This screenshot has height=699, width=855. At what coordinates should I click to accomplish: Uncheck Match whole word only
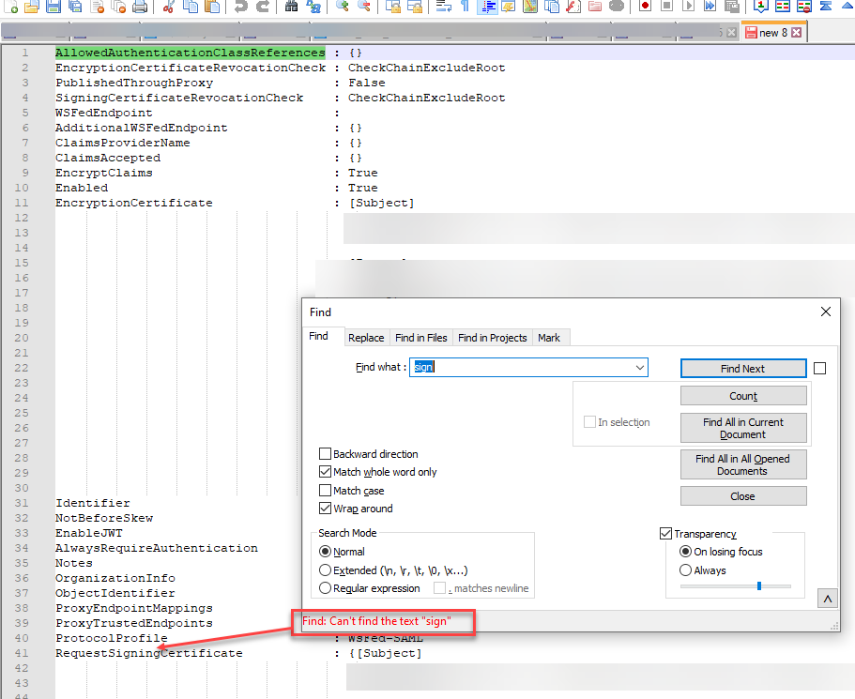(325, 472)
